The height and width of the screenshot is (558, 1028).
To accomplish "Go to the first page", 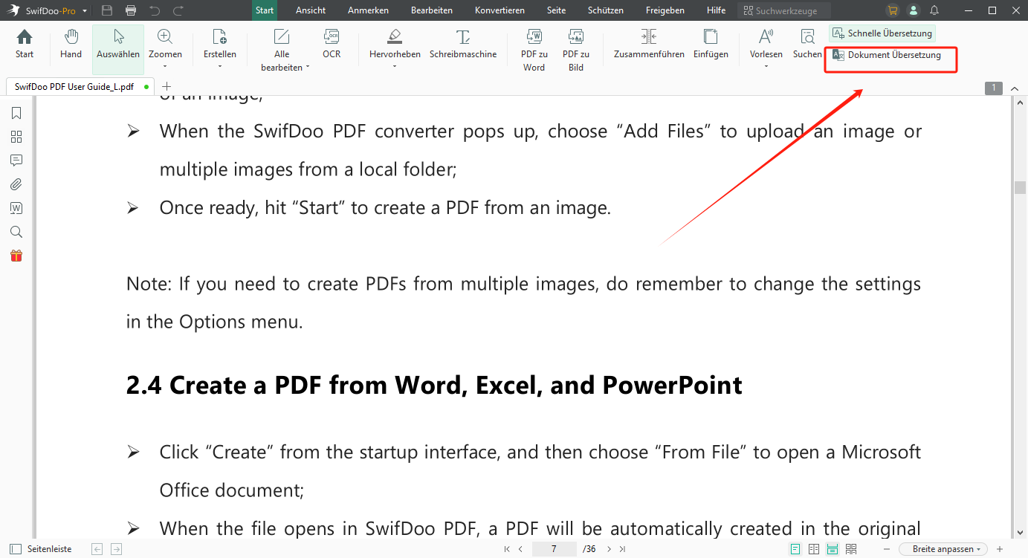I will (507, 549).
